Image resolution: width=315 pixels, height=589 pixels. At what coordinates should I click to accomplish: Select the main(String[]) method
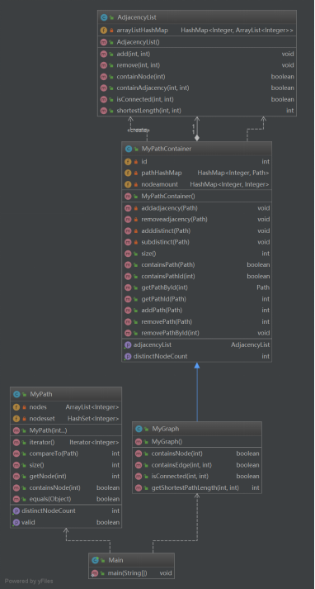tap(131, 572)
